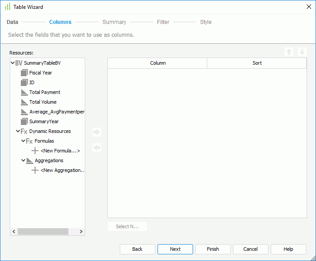Click the remove field left-arrow button
The image size is (316, 261).
pos(97,148)
